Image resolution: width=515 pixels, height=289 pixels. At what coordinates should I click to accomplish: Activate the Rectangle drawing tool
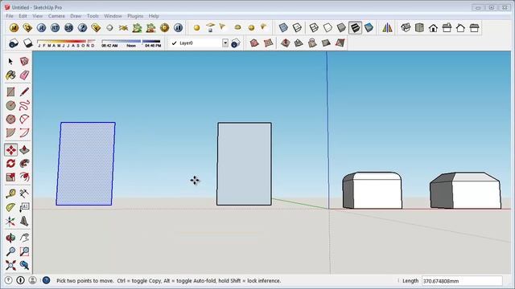tap(10, 92)
